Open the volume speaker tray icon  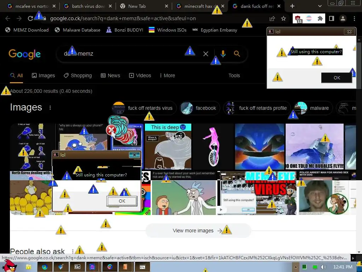[323, 267]
